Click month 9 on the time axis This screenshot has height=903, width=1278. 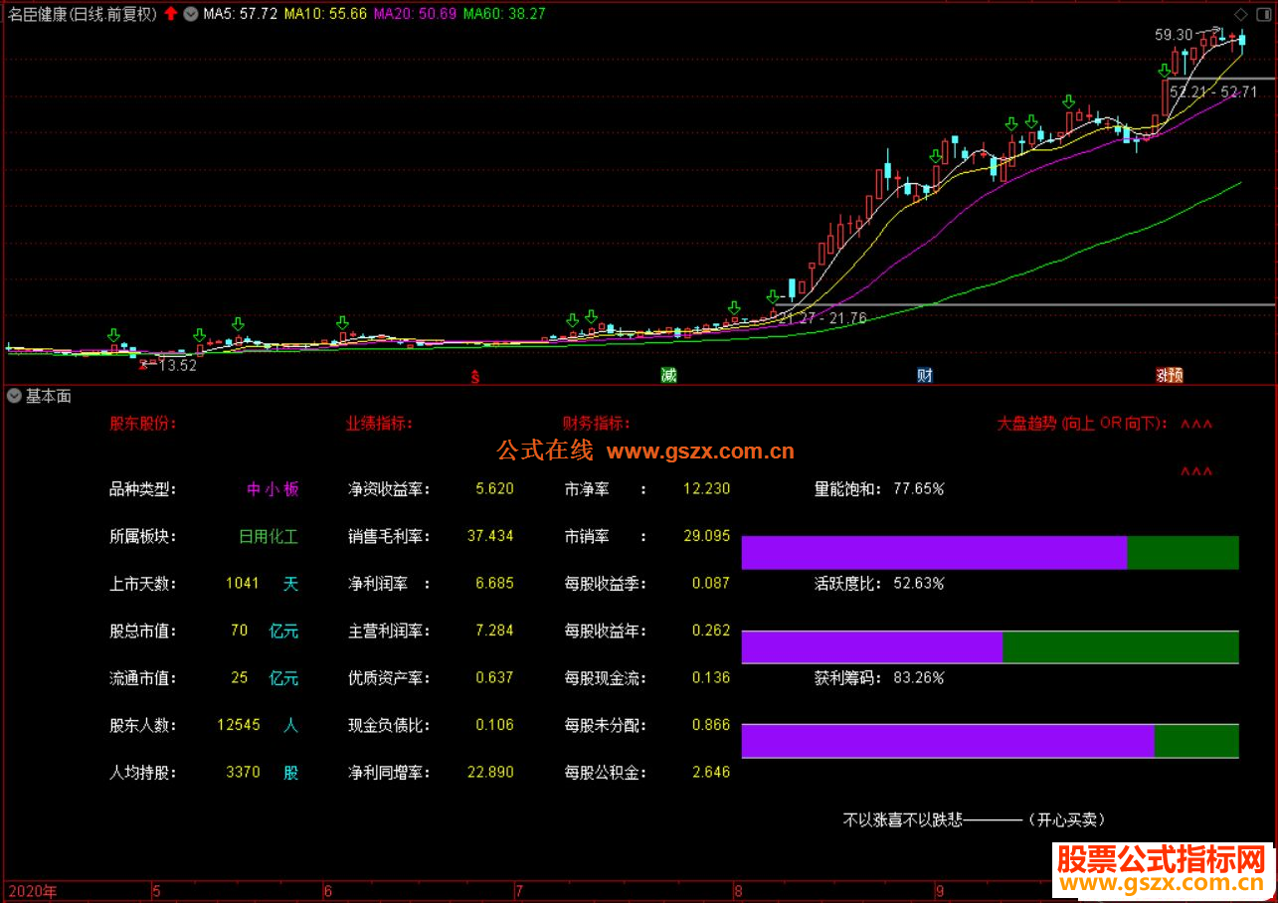point(941,891)
